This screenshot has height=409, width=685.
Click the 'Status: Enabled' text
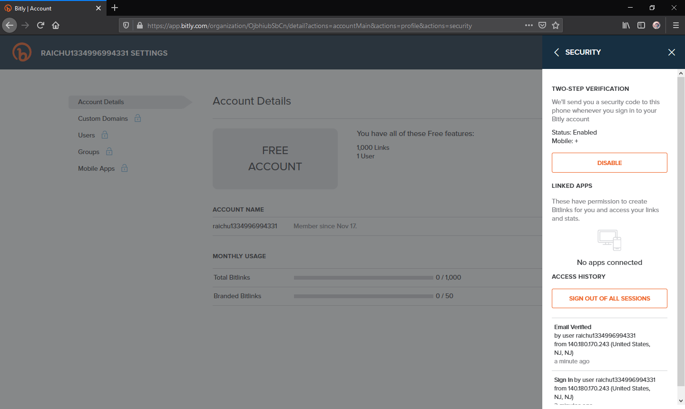574,132
